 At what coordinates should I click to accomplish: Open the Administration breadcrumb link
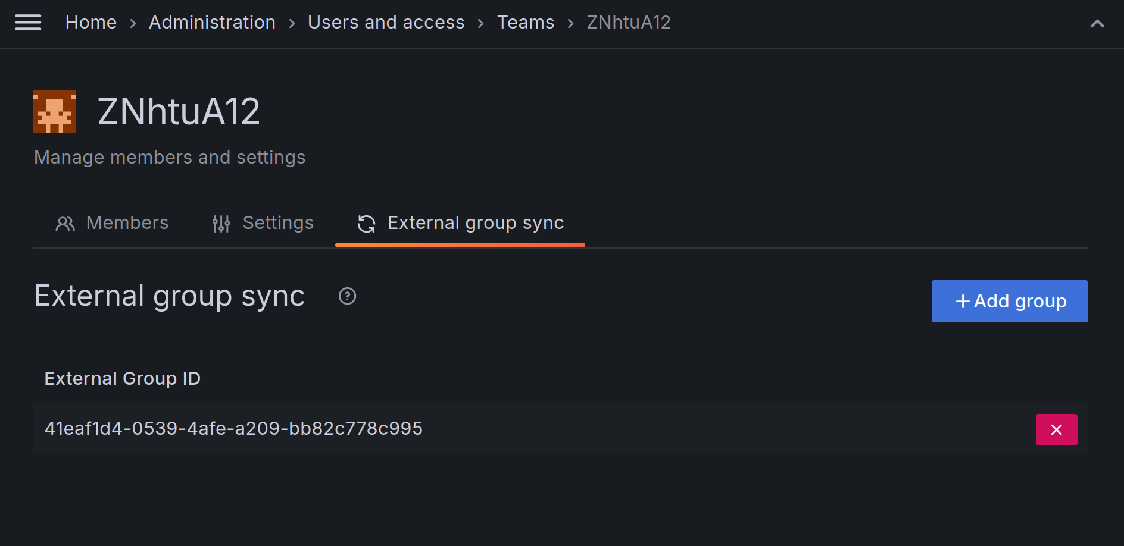click(211, 22)
